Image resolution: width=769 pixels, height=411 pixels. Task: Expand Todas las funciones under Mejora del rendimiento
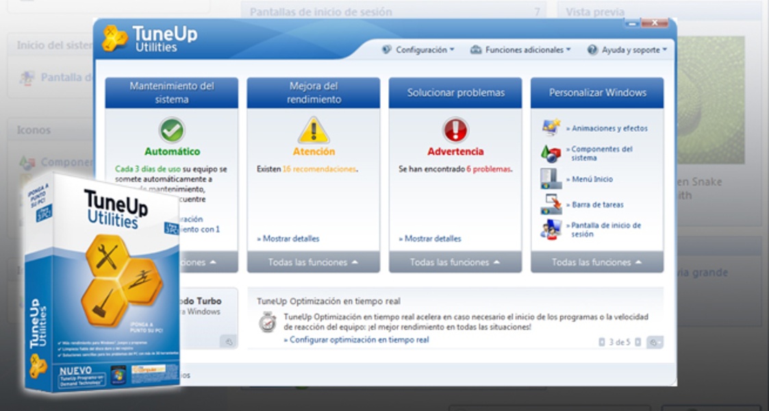pyautogui.click(x=313, y=262)
